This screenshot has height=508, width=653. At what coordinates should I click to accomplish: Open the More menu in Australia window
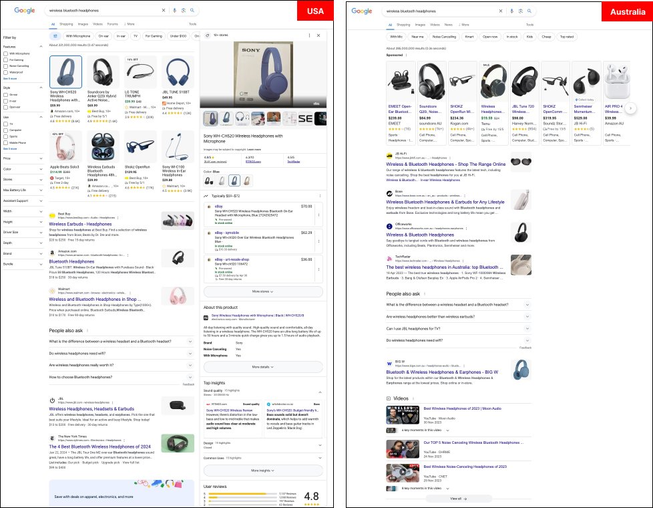point(464,25)
